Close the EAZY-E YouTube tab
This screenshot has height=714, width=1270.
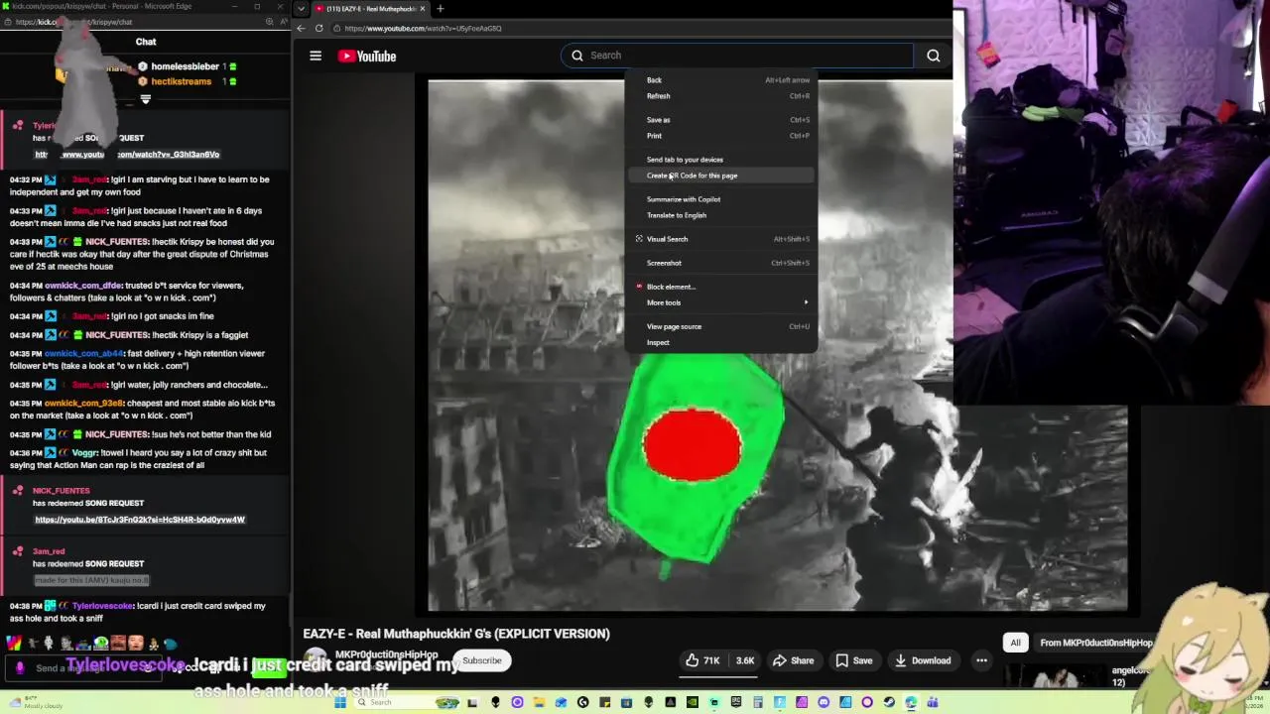point(423,9)
